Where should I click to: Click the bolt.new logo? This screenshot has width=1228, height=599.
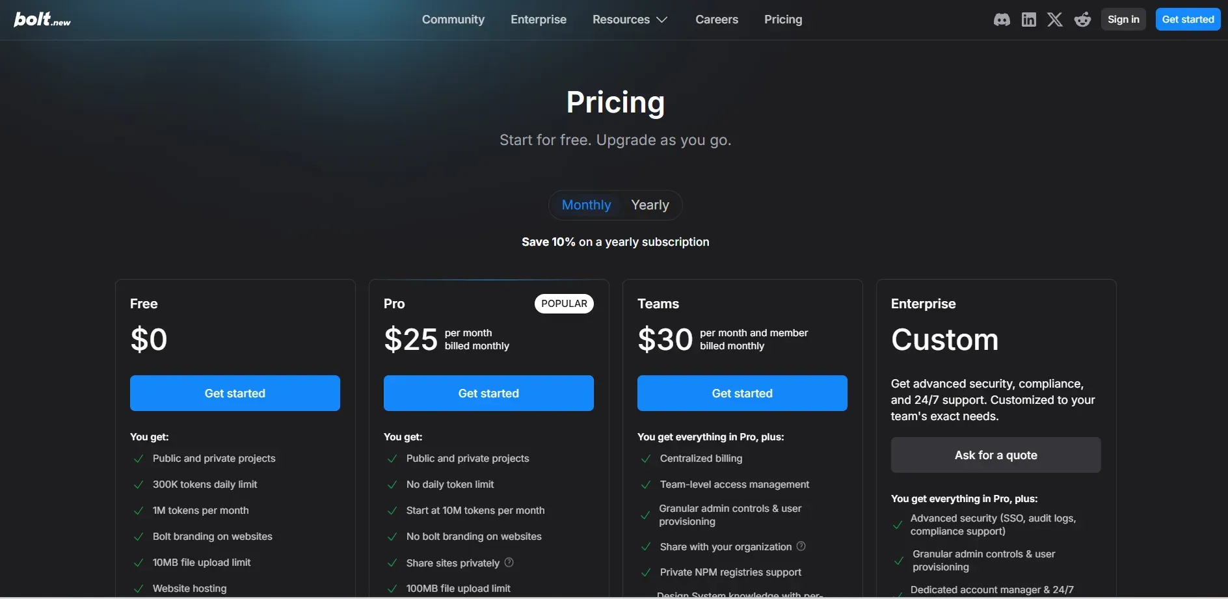click(42, 19)
